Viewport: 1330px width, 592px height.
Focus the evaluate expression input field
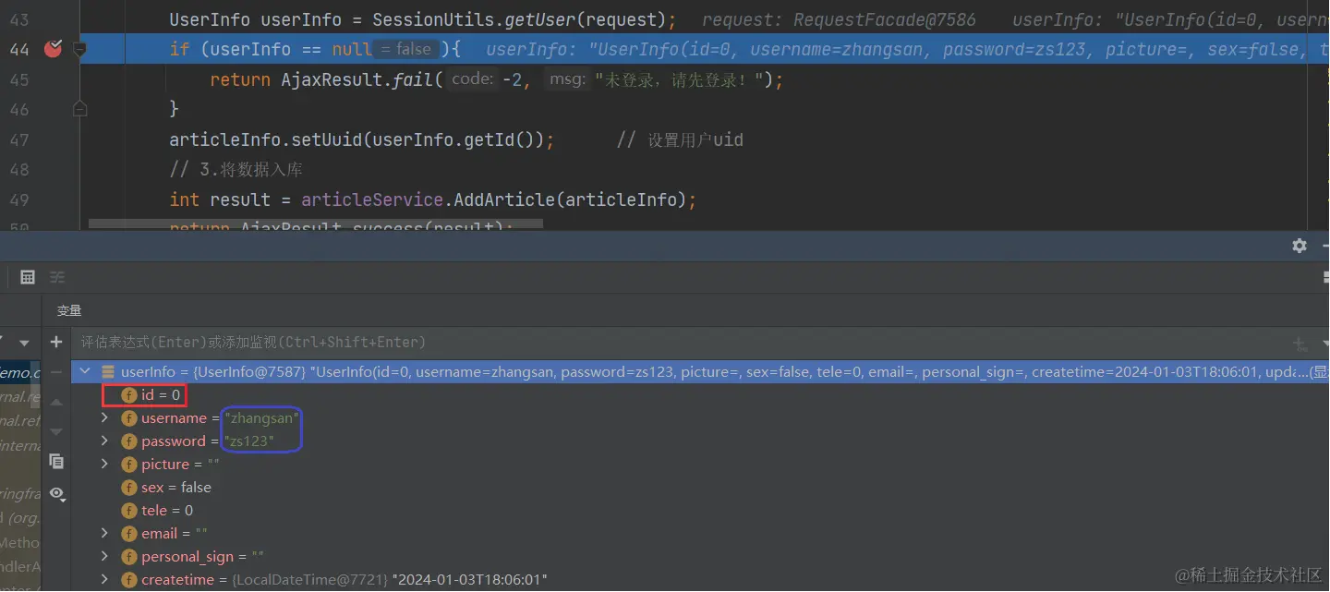click(x=683, y=342)
